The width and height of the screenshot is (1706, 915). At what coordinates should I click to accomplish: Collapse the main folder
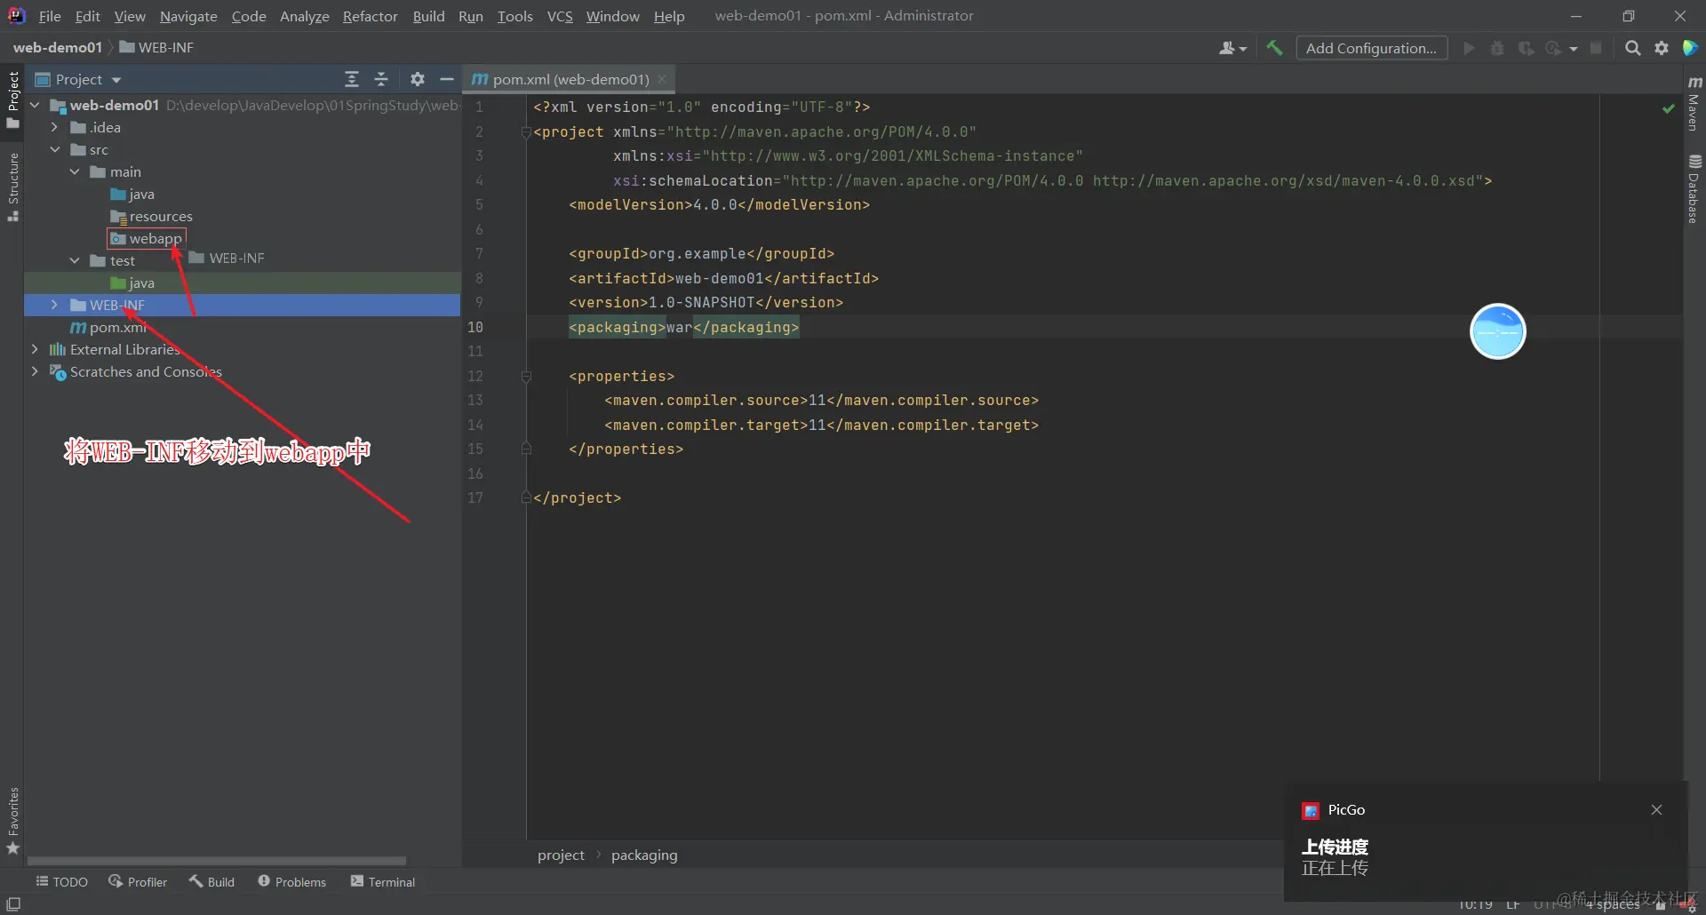pos(75,171)
